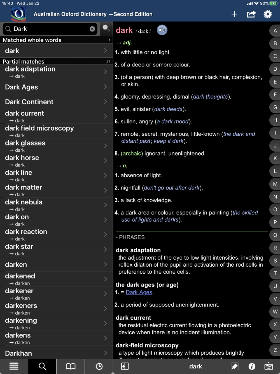The width and height of the screenshot is (280, 374).
Task: Open the info icon in bottom bar
Action: coord(252,366)
